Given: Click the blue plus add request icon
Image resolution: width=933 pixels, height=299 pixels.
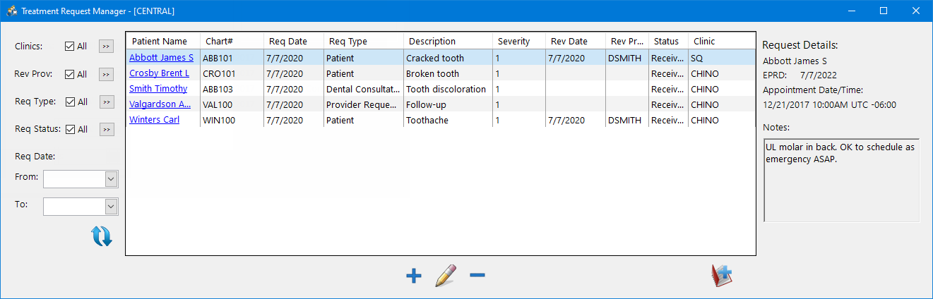Looking at the screenshot, I should point(414,276).
